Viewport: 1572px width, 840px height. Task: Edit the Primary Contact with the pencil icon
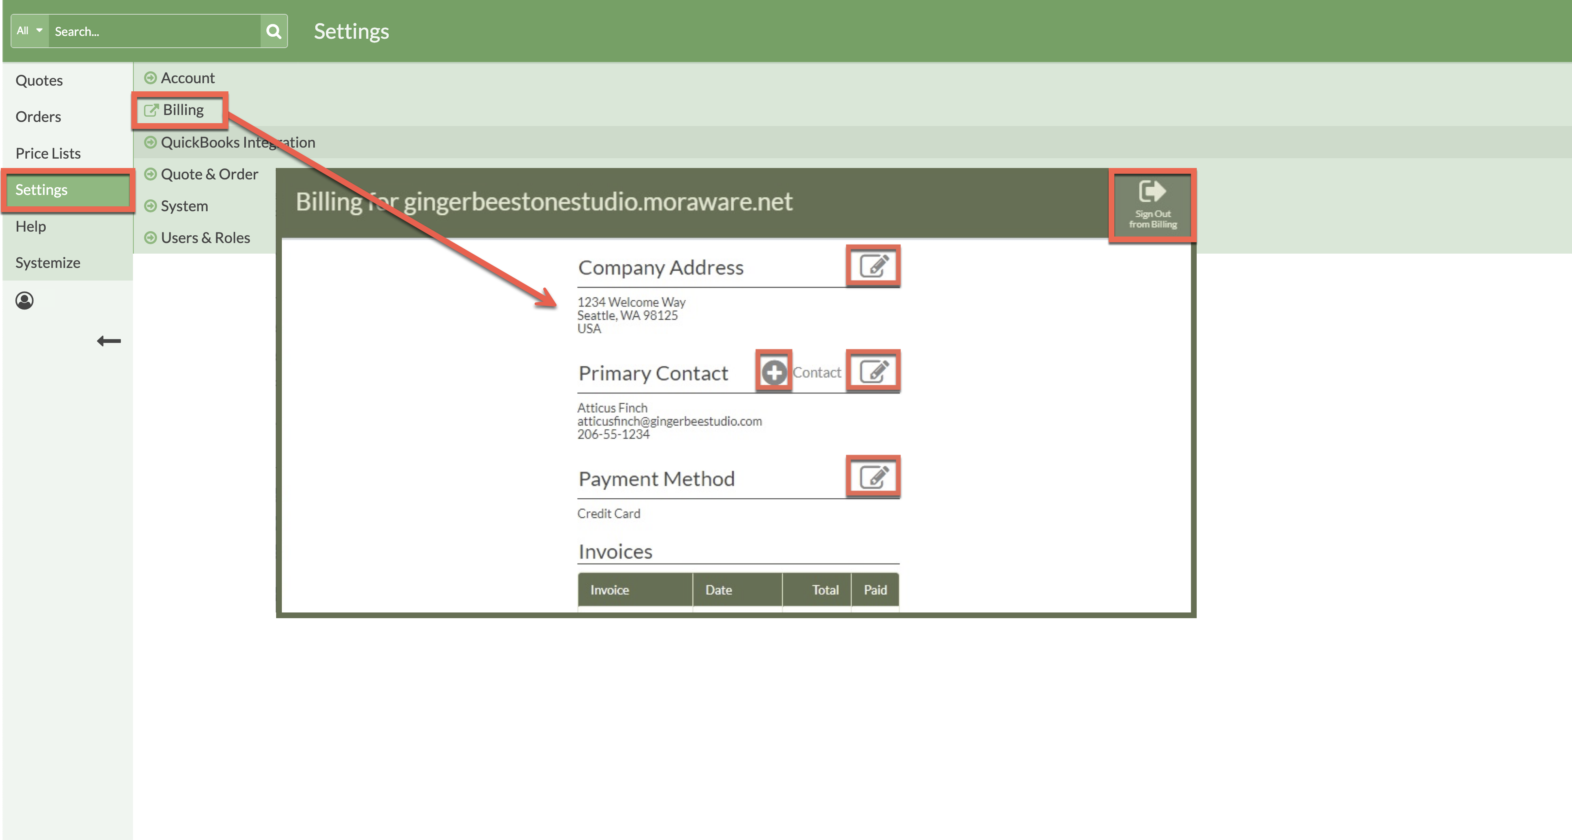click(x=873, y=371)
